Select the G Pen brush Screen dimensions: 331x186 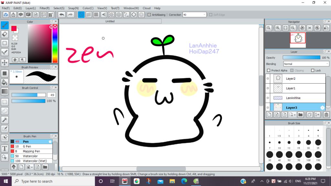coord(31,146)
